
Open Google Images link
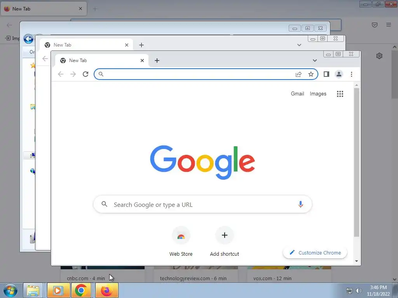click(318, 94)
